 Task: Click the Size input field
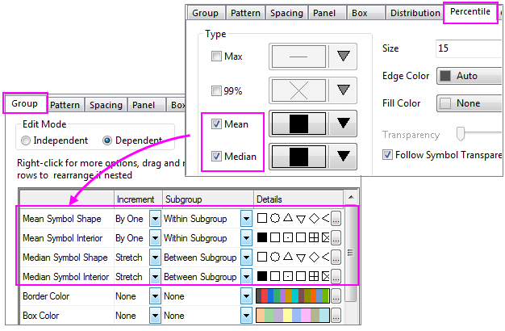tap(466, 48)
